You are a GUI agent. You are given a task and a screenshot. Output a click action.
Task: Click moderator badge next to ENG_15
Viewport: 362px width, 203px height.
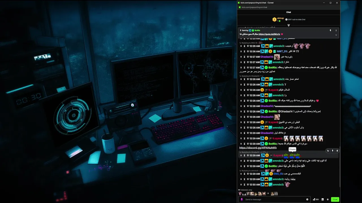pyautogui.click(x=262, y=174)
